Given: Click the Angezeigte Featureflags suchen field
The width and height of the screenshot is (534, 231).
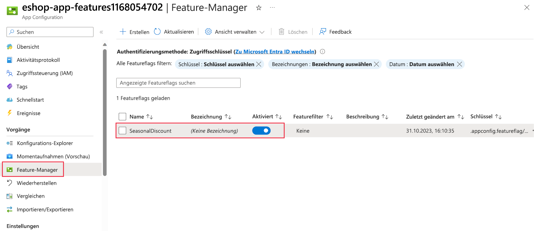Looking at the screenshot, I should 178,83.
